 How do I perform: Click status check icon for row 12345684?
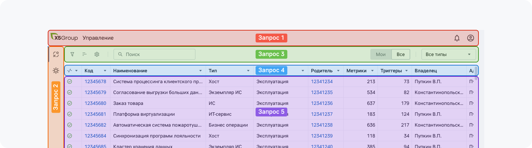[70, 136]
